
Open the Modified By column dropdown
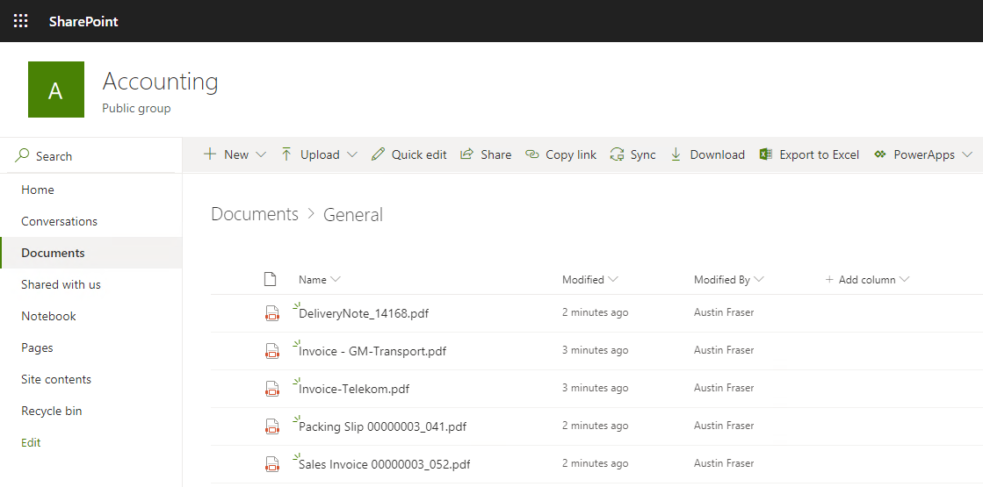pos(759,280)
